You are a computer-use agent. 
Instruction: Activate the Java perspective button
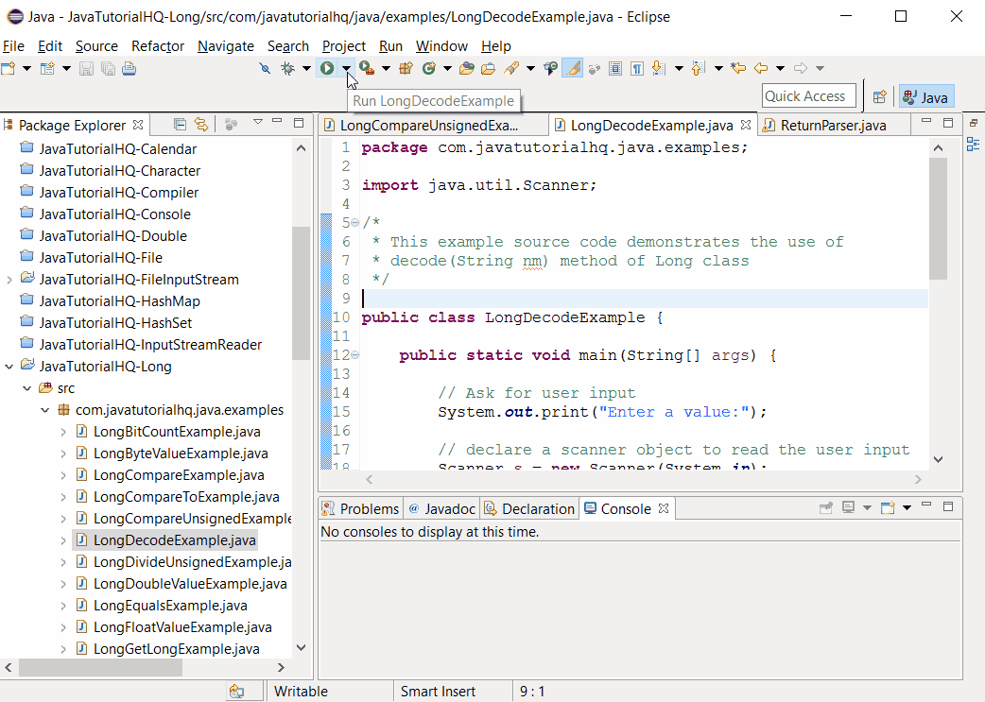coord(926,95)
